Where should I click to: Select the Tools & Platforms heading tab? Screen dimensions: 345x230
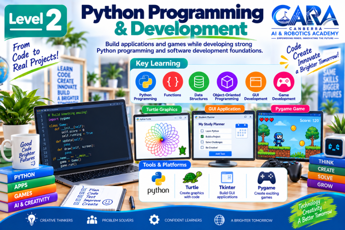[164, 165]
